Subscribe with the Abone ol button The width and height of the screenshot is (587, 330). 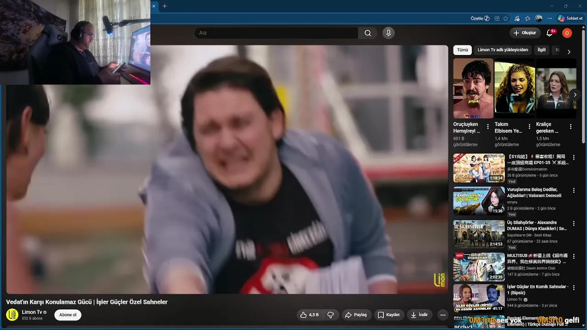pyautogui.click(x=68, y=315)
